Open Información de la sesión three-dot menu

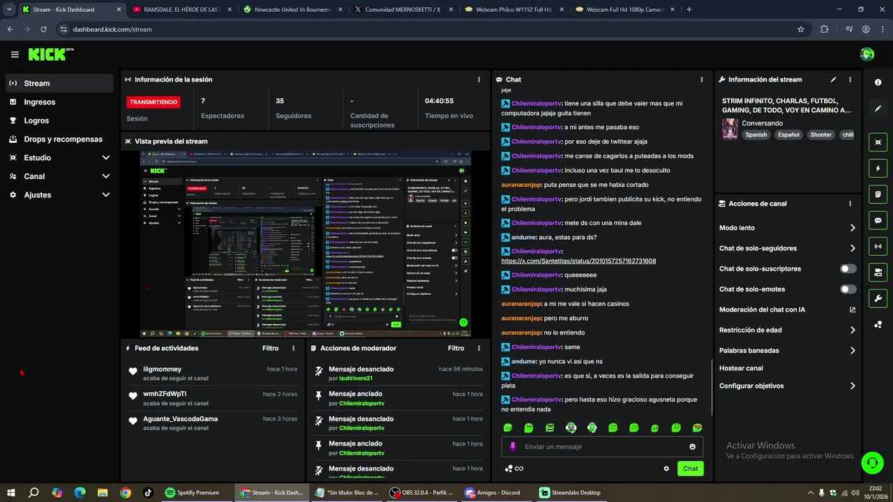479,79
